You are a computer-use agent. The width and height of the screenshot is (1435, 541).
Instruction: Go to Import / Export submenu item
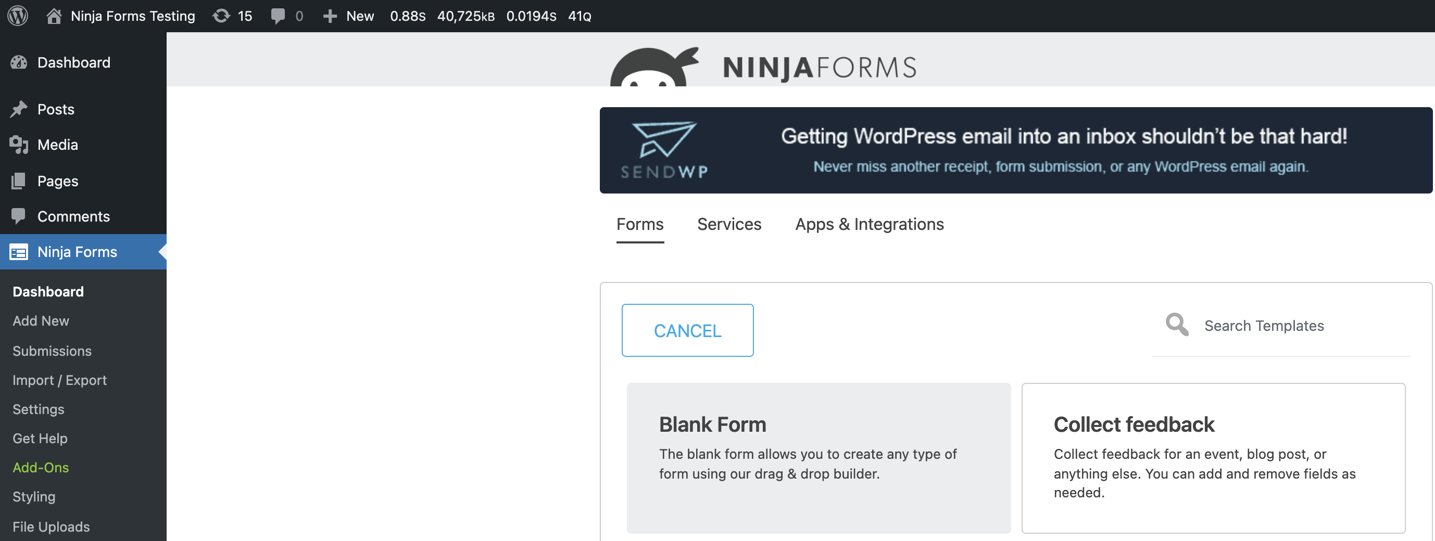coord(59,380)
